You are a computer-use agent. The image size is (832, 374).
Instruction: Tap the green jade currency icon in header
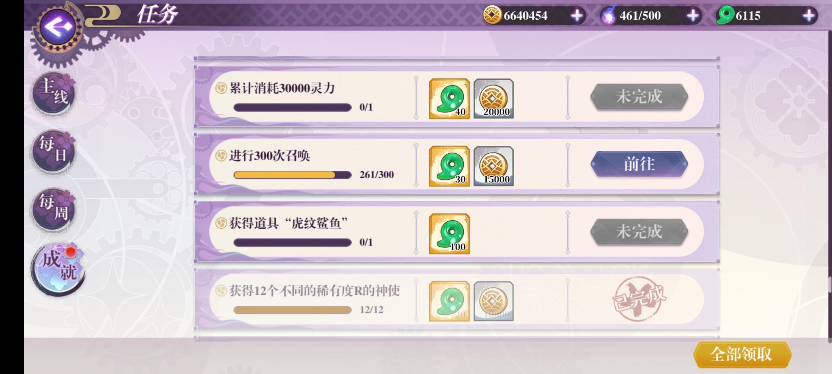pos(726,15)
